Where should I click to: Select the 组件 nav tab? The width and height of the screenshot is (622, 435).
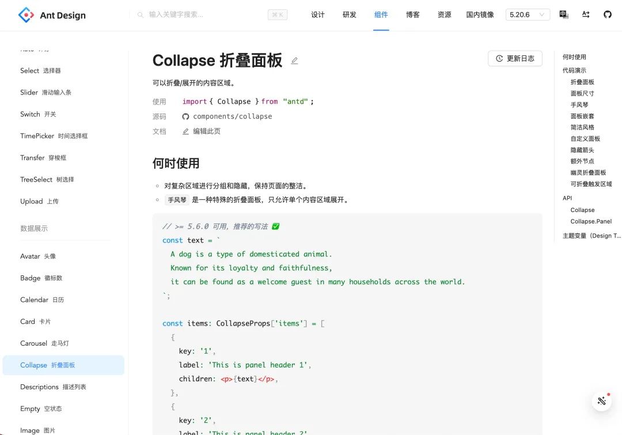click(381, 14)
